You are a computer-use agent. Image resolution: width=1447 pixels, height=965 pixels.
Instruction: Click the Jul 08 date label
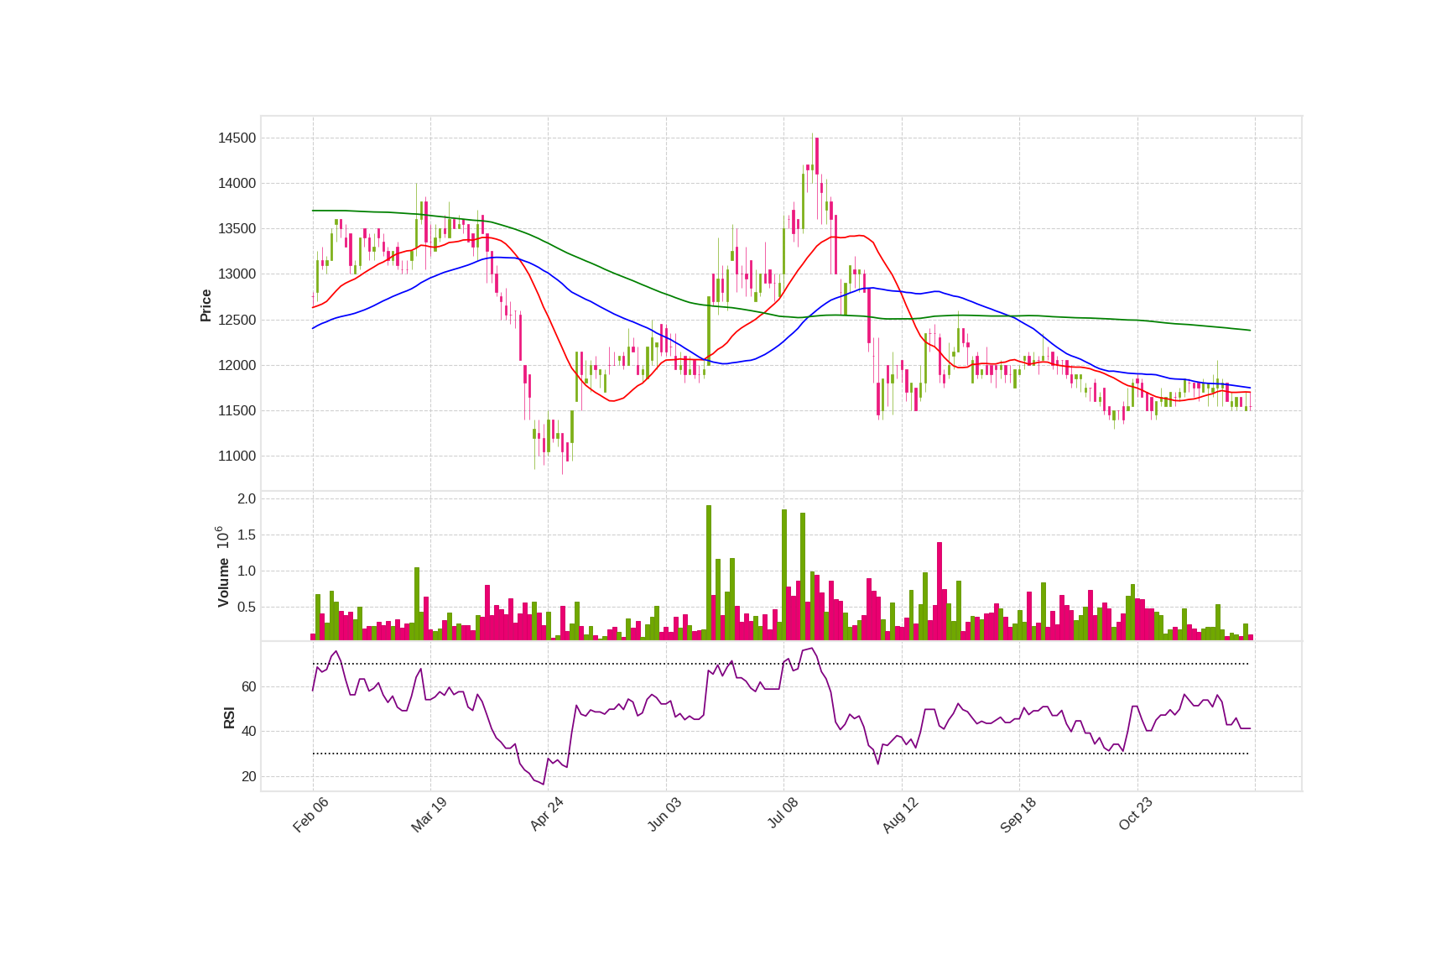coord(783,814)
